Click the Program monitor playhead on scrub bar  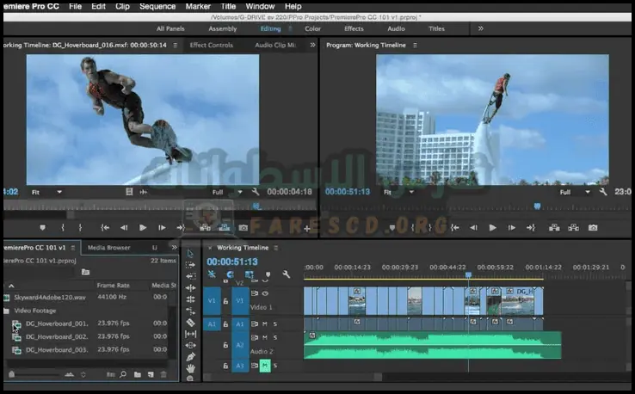(538, 206)
